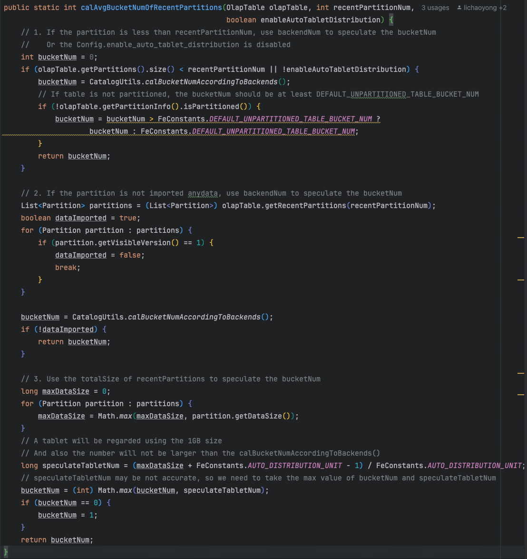Click comment 'And also the number will not be larger'
527x559 pixels.
click(x=200, y=453)
